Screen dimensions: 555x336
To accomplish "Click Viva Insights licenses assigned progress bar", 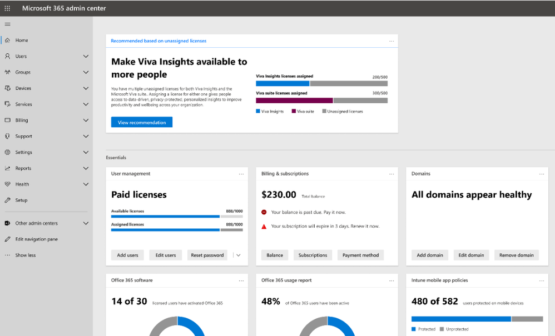I will [x=322, y=84].
